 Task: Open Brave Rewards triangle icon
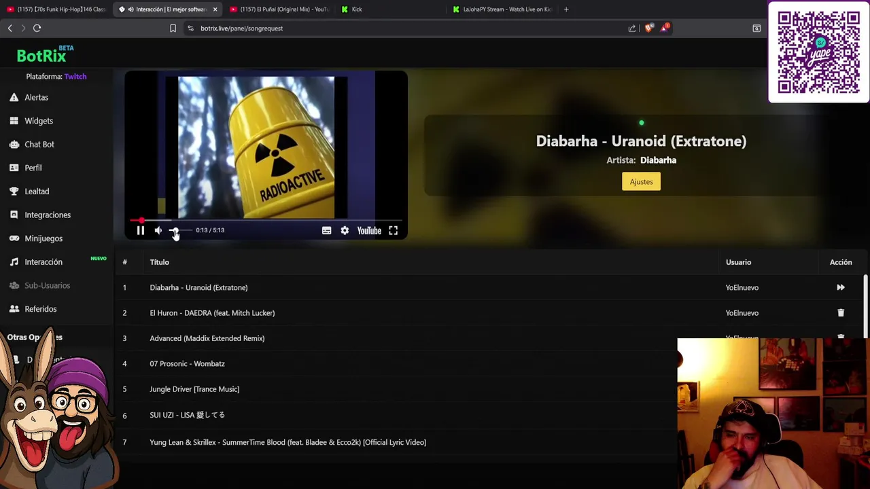tap(665, 29)
